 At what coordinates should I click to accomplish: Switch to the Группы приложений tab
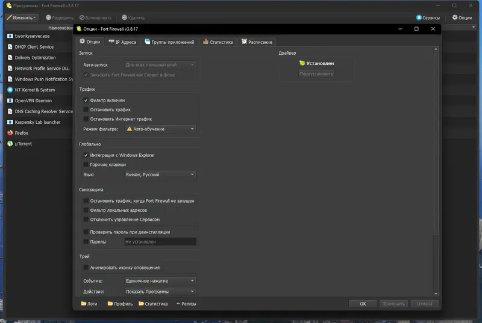point(169,42)
